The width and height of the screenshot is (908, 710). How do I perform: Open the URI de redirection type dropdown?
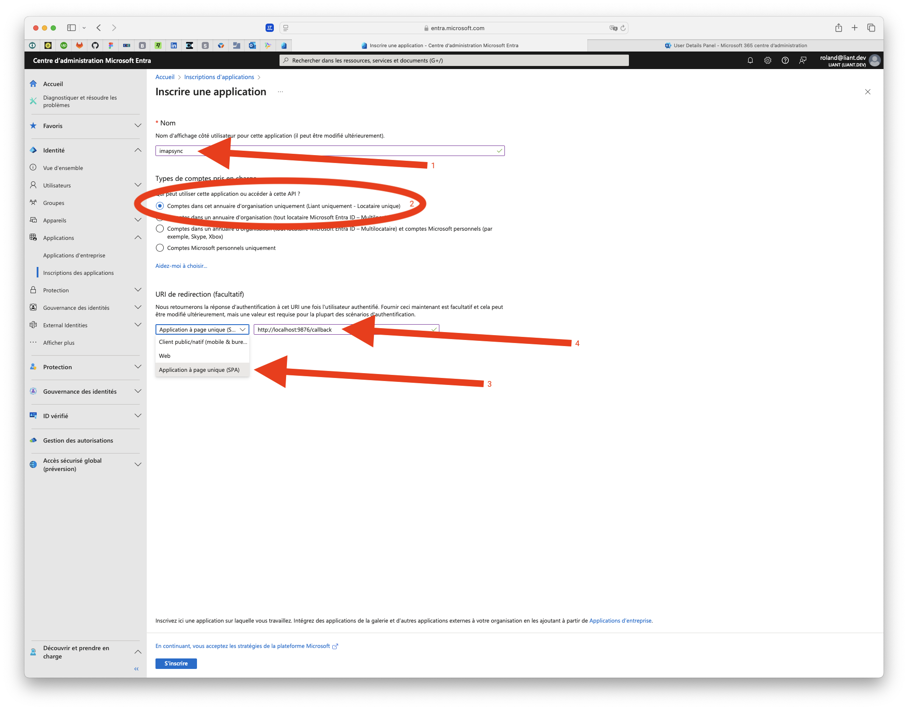point(202,329)
